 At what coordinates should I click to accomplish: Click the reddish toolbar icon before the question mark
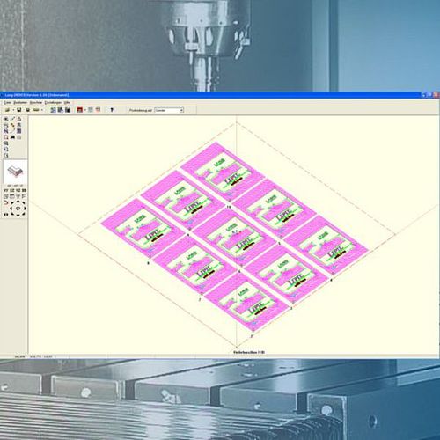pyautogui.click(x=98, y=110)
